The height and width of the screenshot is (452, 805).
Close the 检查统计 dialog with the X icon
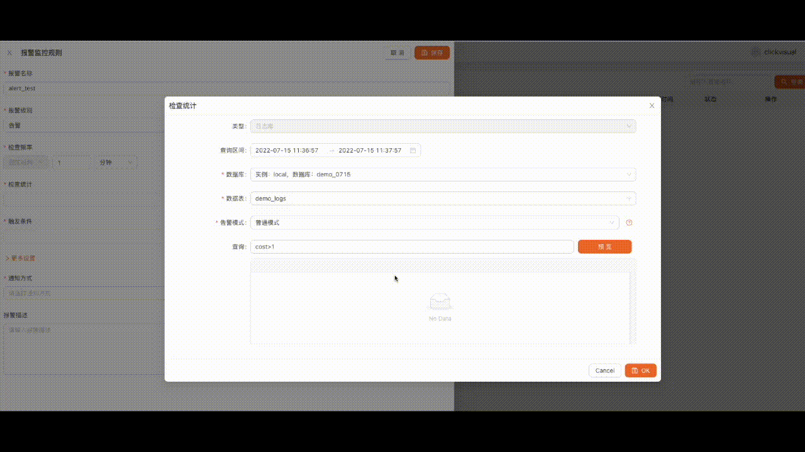click(x=652, y=105)
